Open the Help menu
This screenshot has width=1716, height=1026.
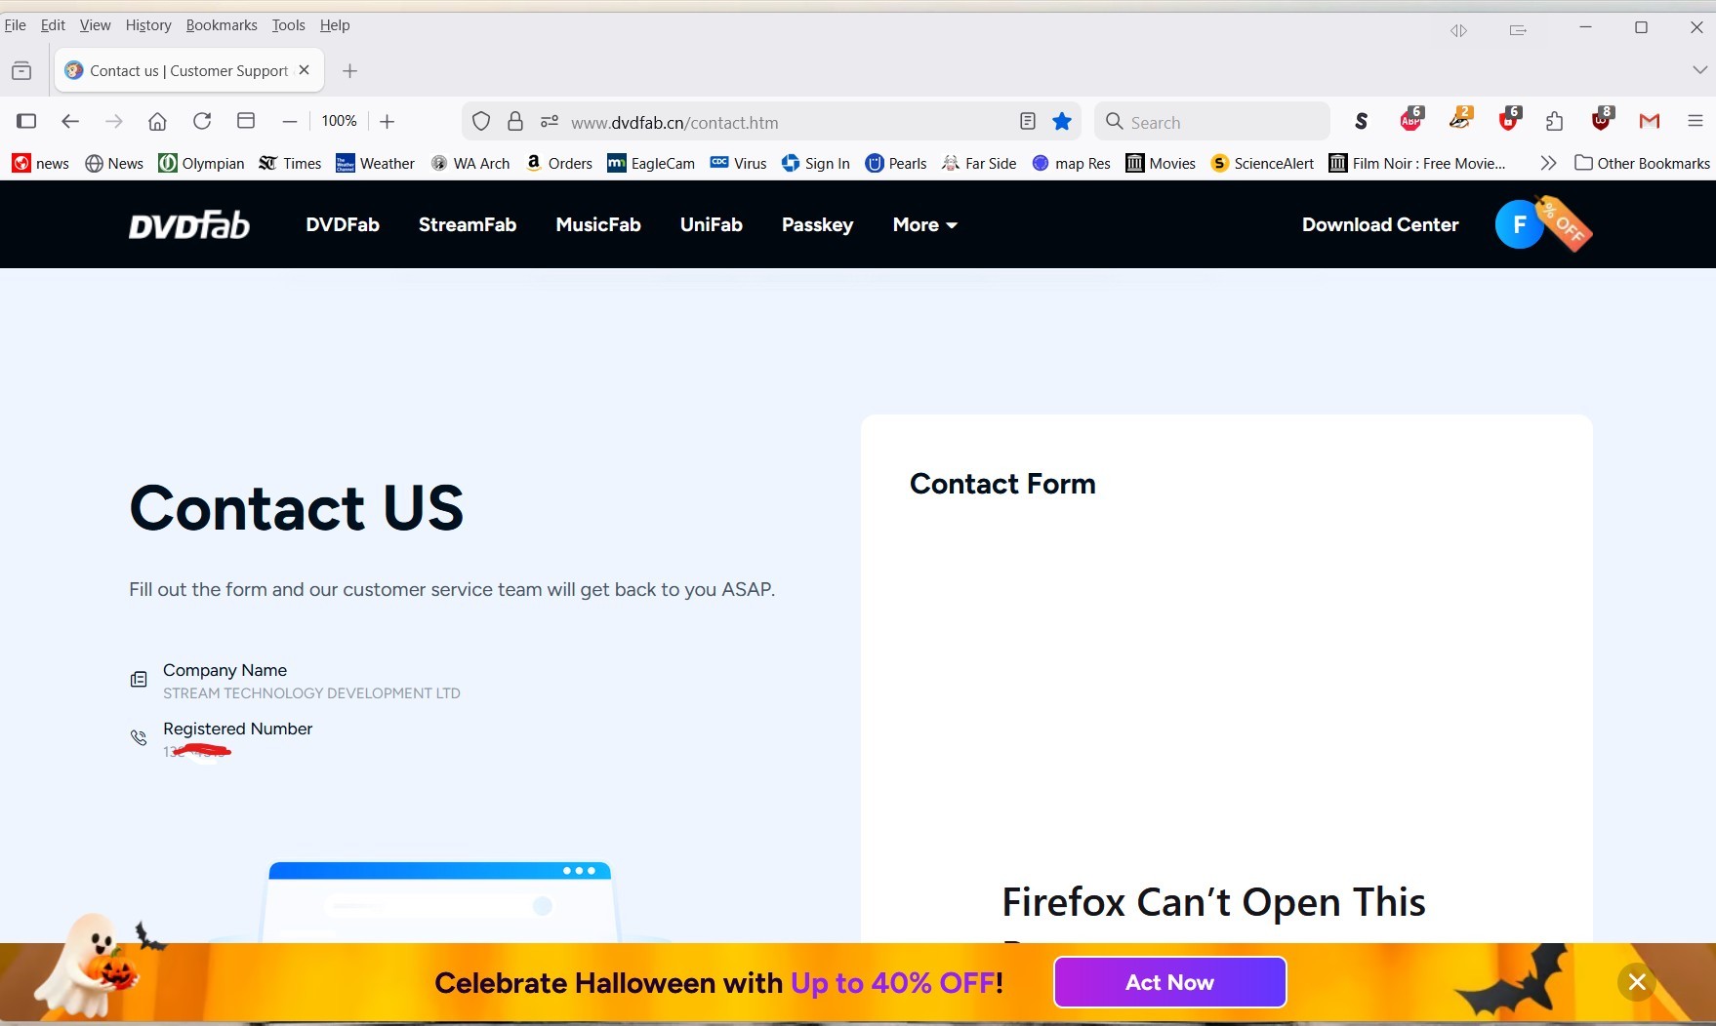pyautogui.click(x=335, y=25)
